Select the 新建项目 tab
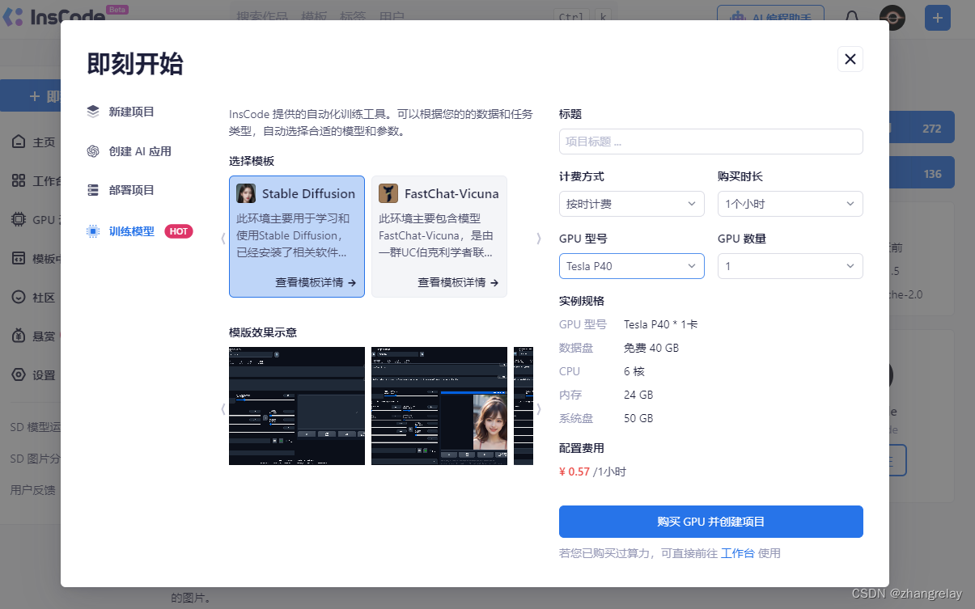 [x=132, y=112]
